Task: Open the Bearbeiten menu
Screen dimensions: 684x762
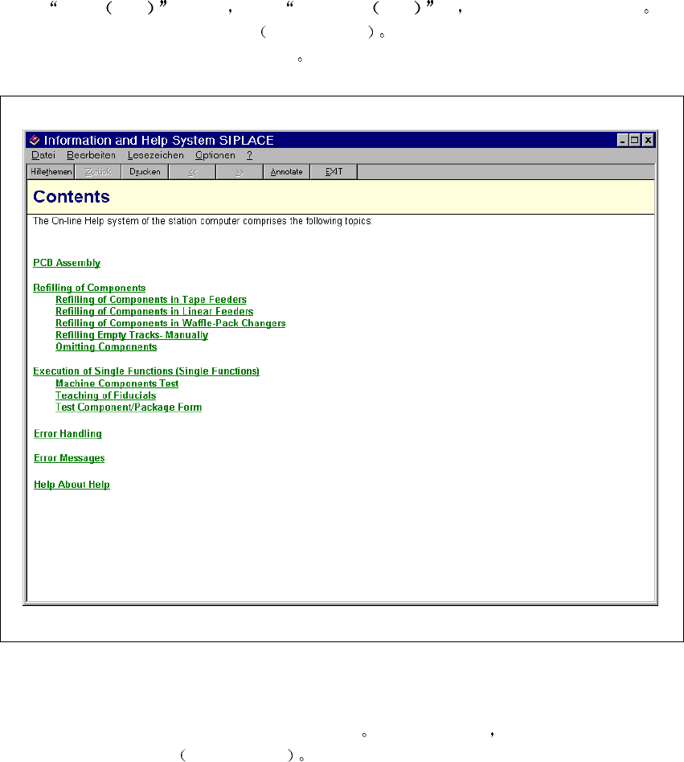Action: (x=92, y=155)
